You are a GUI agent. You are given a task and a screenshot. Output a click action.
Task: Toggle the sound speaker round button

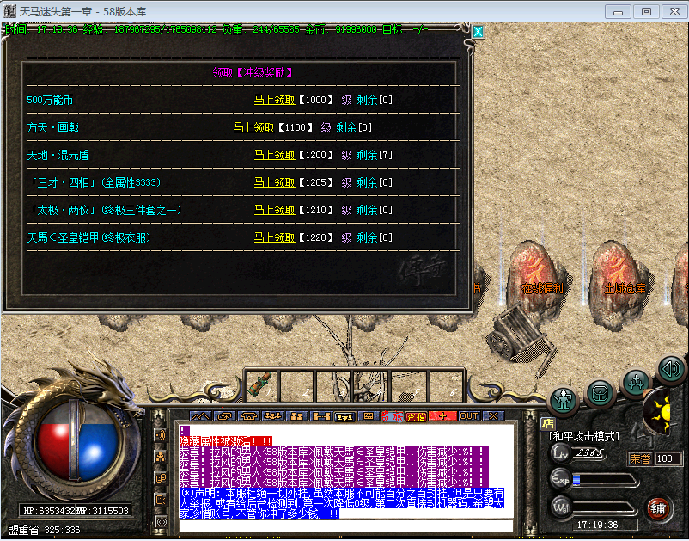click(671, 369)
